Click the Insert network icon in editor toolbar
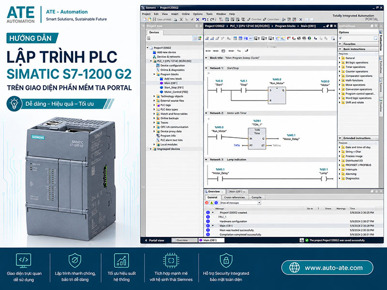387x290 pixels. coord(207,38)
